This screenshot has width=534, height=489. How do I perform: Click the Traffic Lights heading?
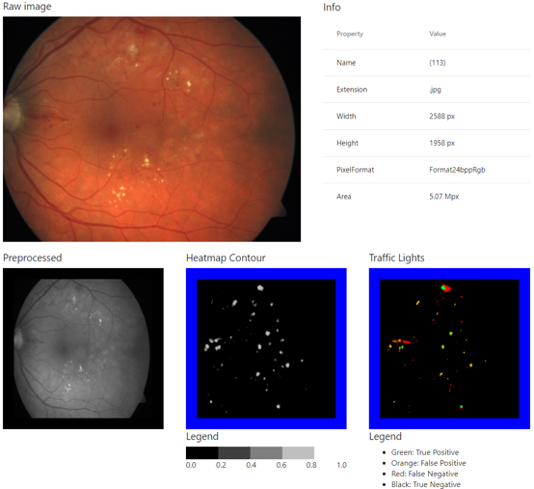click(x=397, y=258)
